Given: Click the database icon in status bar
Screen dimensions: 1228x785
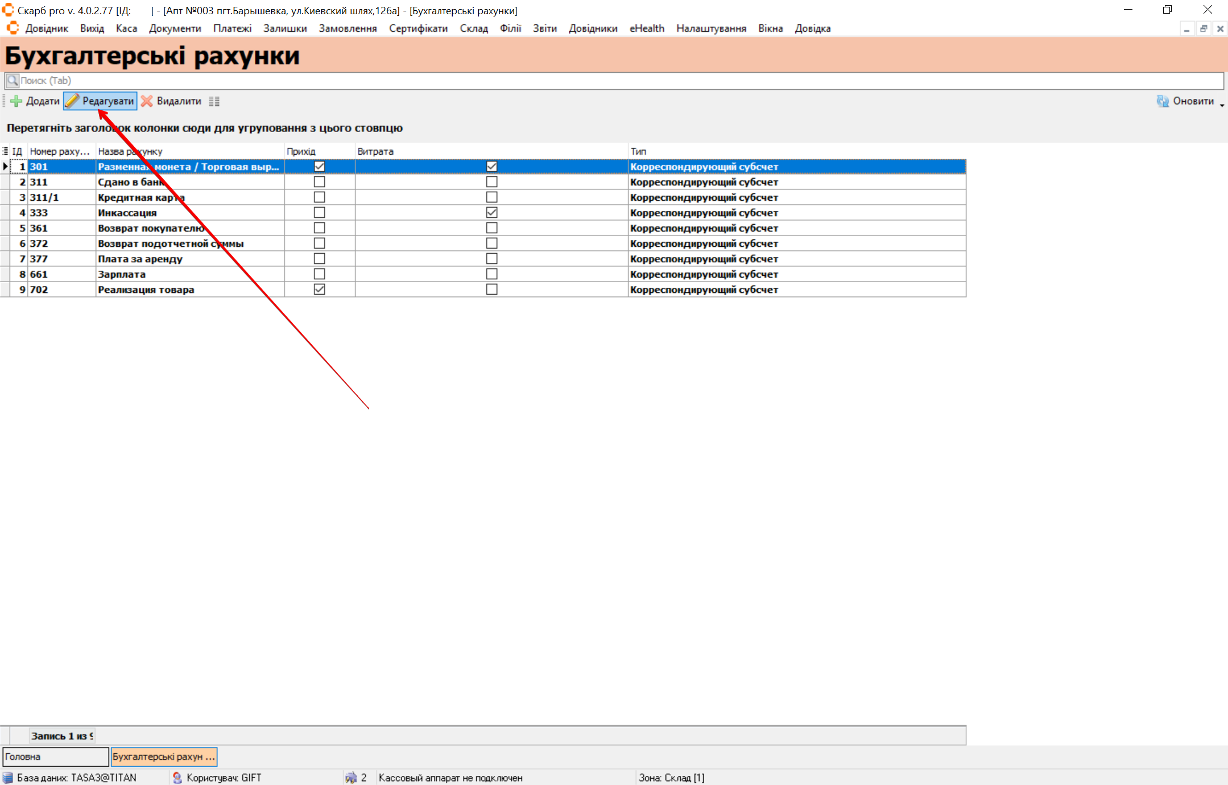Looking at the screenshot, I should pyautogui.click(x=8, y=778).
